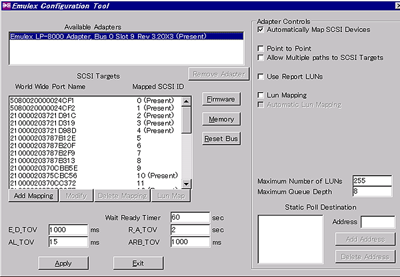Click the Add Mapping button
Screen dimensions: 400x277
[x=33, y=196]
